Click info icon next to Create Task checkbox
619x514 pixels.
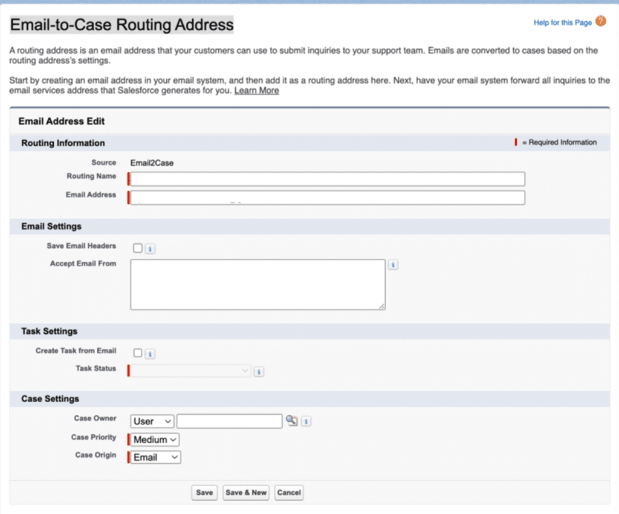tap(151, 354)
